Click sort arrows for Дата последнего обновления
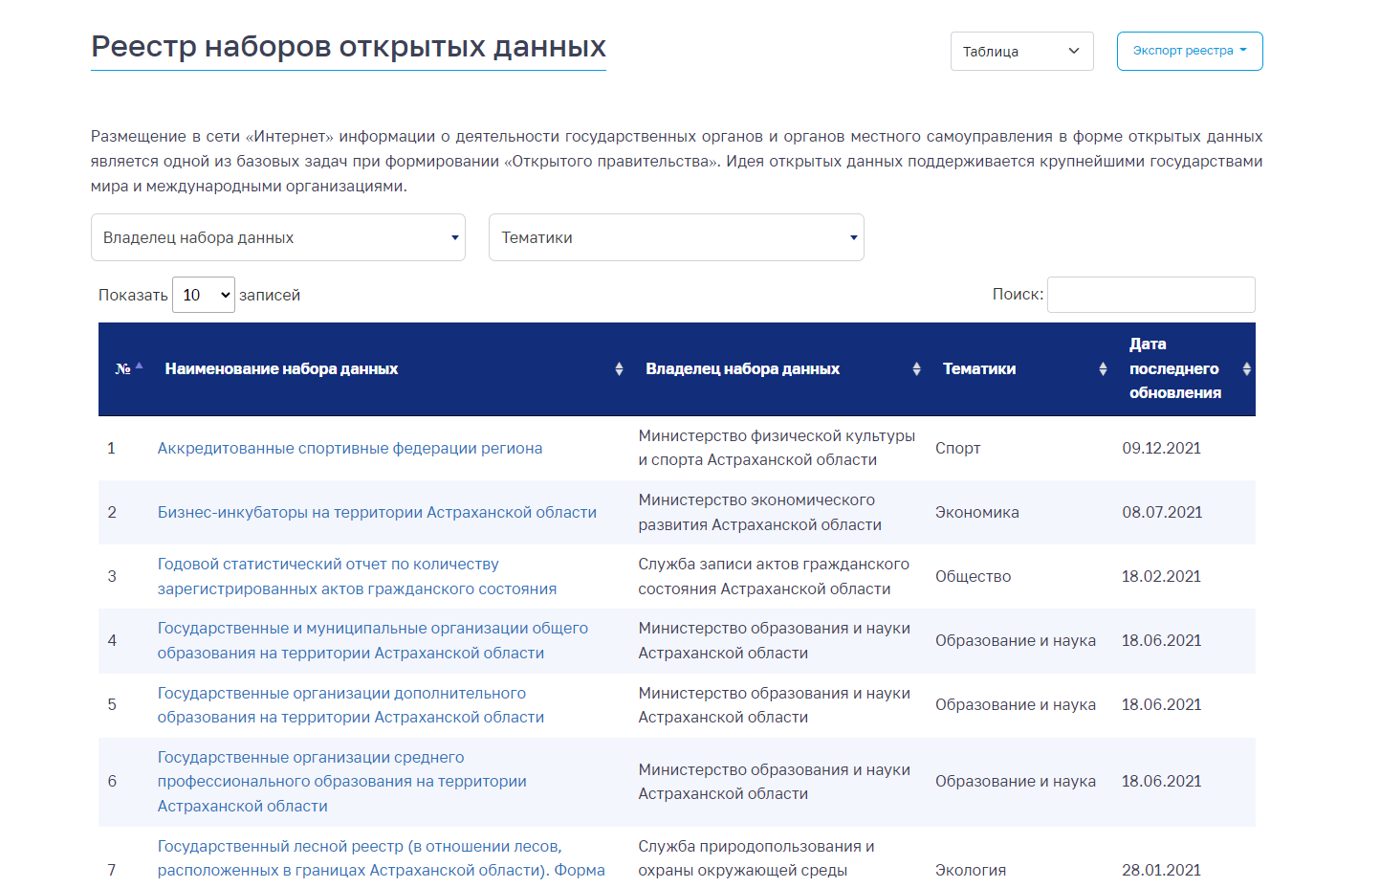 point(1246,369)
